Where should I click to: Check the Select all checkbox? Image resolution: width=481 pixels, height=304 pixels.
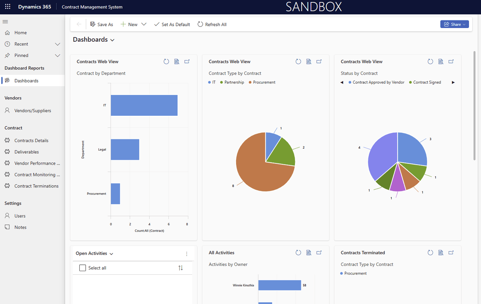pos(83,268)
